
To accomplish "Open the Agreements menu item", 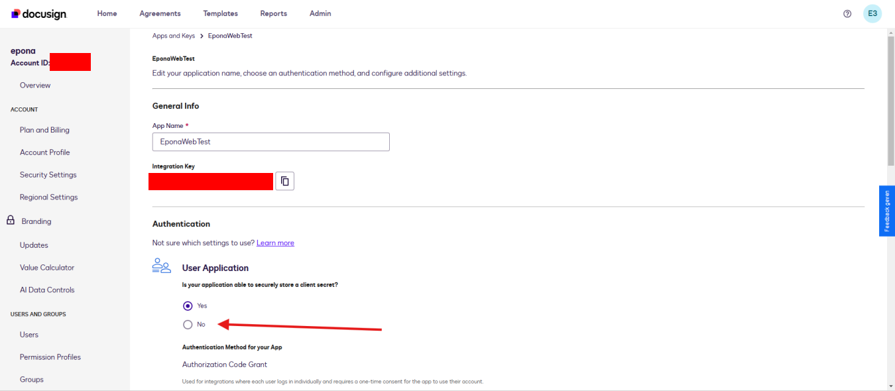I will click(x=160, y=14).
